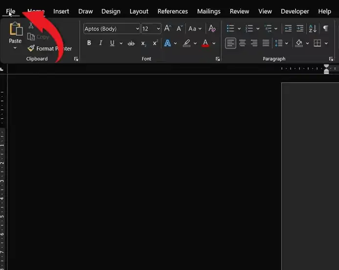
Task: Expand the font color dropdown arrow
Action: (x=214, y=43)
